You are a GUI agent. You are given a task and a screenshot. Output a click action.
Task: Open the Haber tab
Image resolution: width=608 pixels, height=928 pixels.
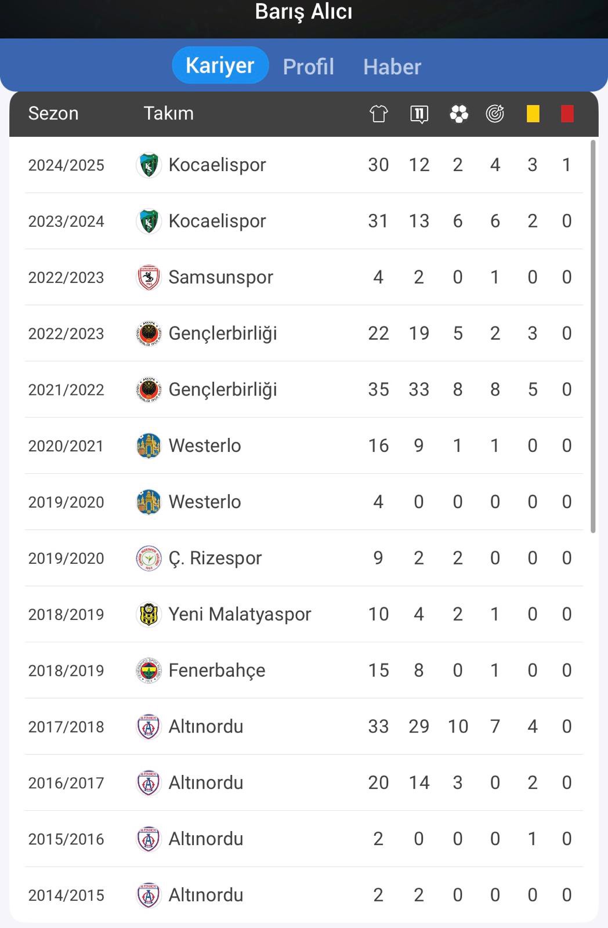[392, 66]
